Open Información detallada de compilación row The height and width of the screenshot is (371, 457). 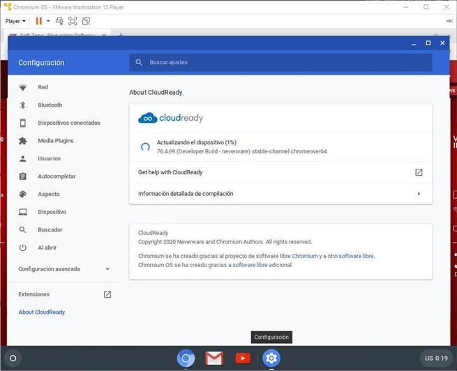click(x=280, y=194)
